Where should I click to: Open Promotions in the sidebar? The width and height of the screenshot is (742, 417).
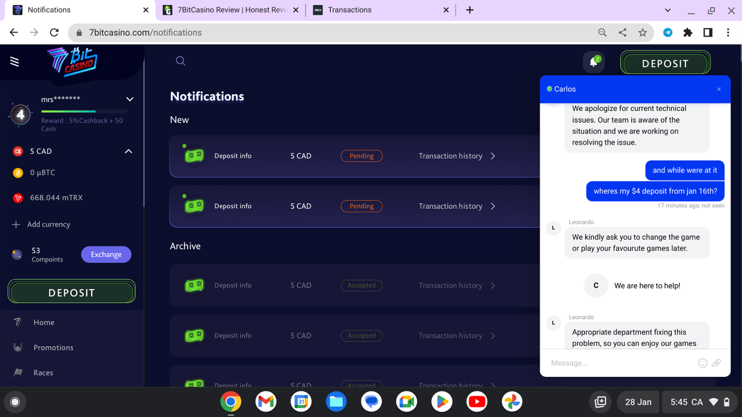click(x=53, y=348)
